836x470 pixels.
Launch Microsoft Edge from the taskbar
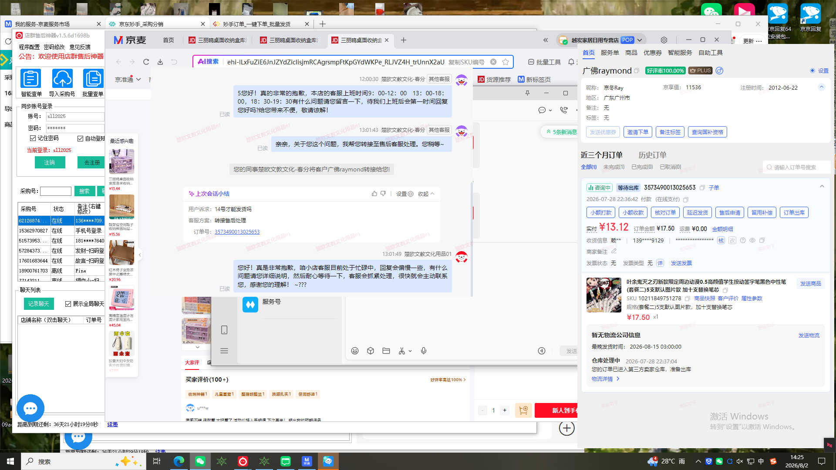click(x=179, y=461)
